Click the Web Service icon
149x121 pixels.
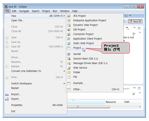tap(69, 68)
